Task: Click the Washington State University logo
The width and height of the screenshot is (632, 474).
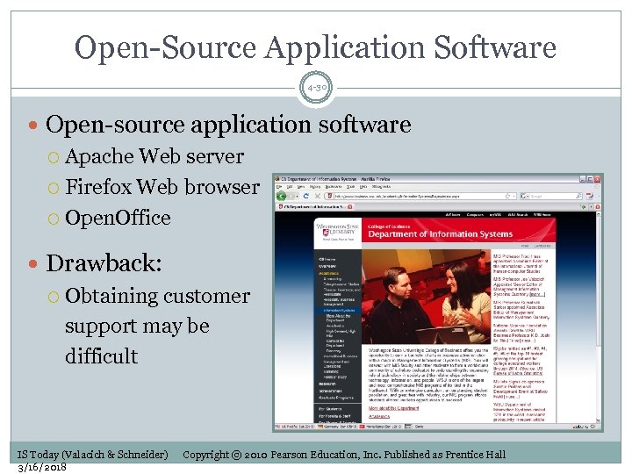Action: [337, 232]
